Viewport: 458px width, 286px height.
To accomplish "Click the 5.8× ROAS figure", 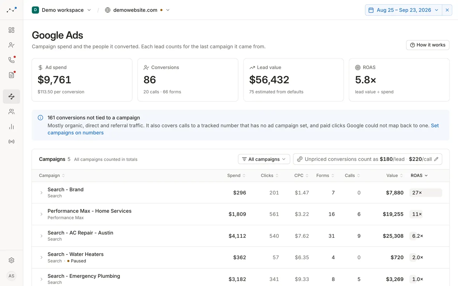I will tap(366, 80).
